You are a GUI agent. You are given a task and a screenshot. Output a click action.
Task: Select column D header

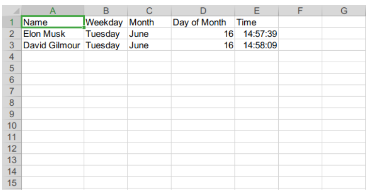(x=203, y=11)
